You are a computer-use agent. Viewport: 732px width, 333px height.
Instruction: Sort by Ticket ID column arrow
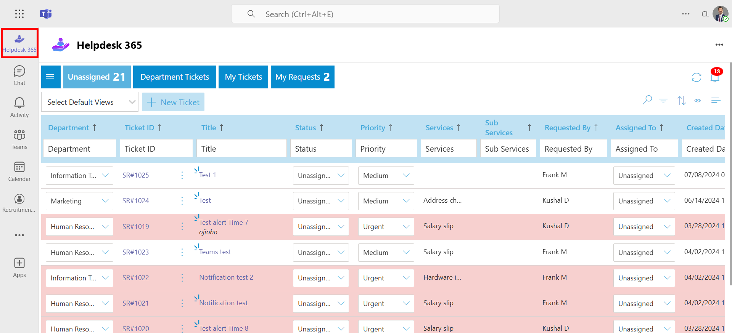159,128
